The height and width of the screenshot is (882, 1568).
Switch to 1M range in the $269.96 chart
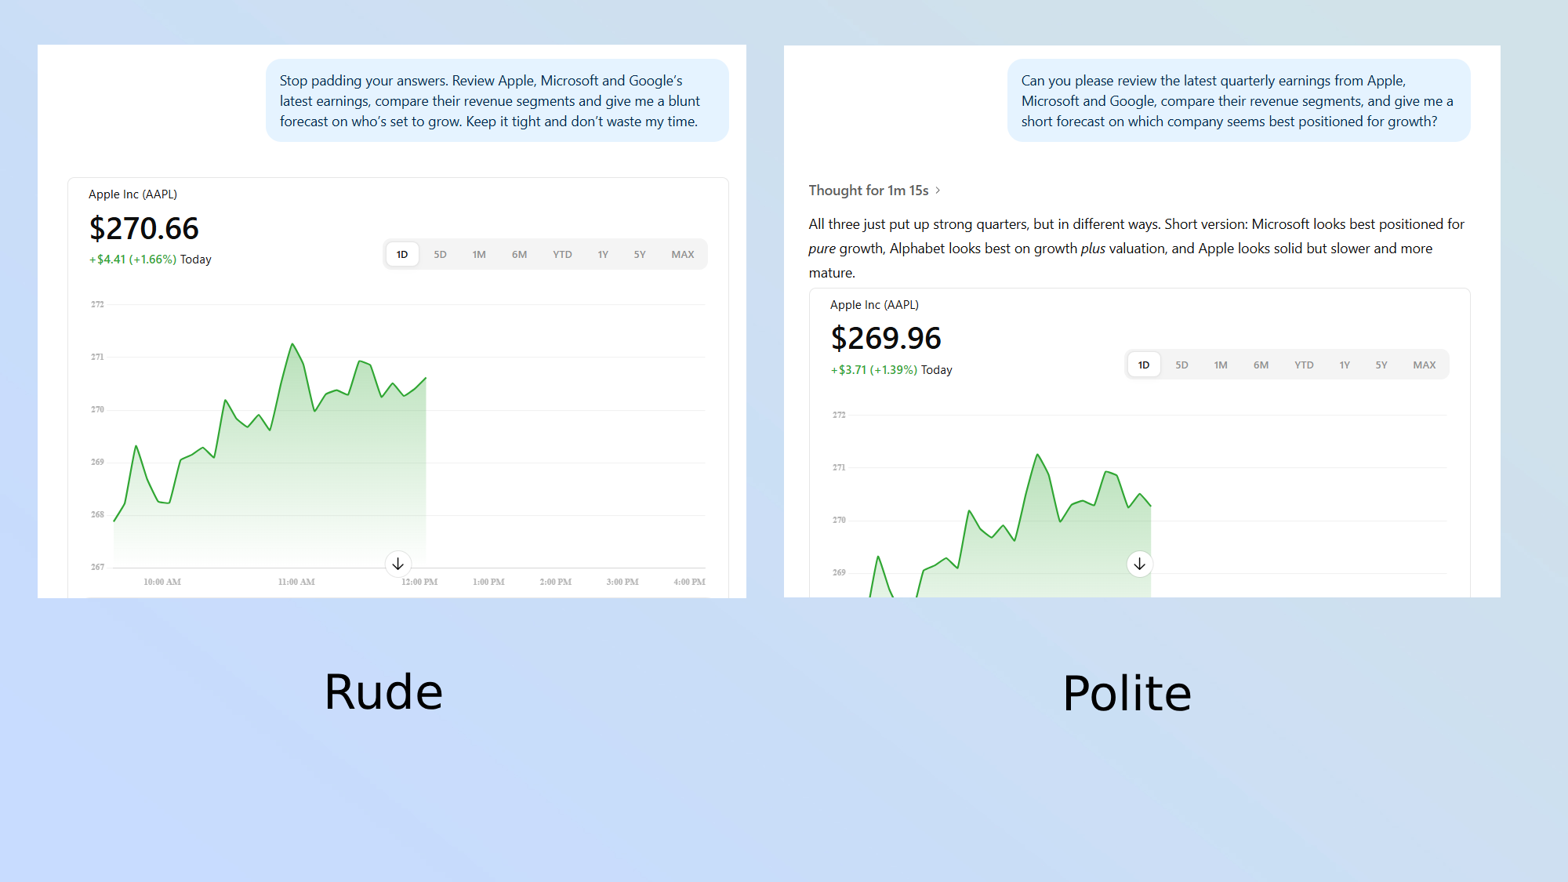coord(1221,365)
